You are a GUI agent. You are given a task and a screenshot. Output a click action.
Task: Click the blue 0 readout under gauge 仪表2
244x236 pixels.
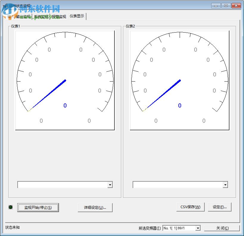click(x=179, y=105)
